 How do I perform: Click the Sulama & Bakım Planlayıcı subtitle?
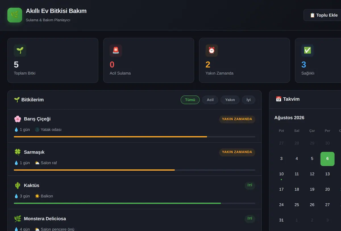(48, 20)
